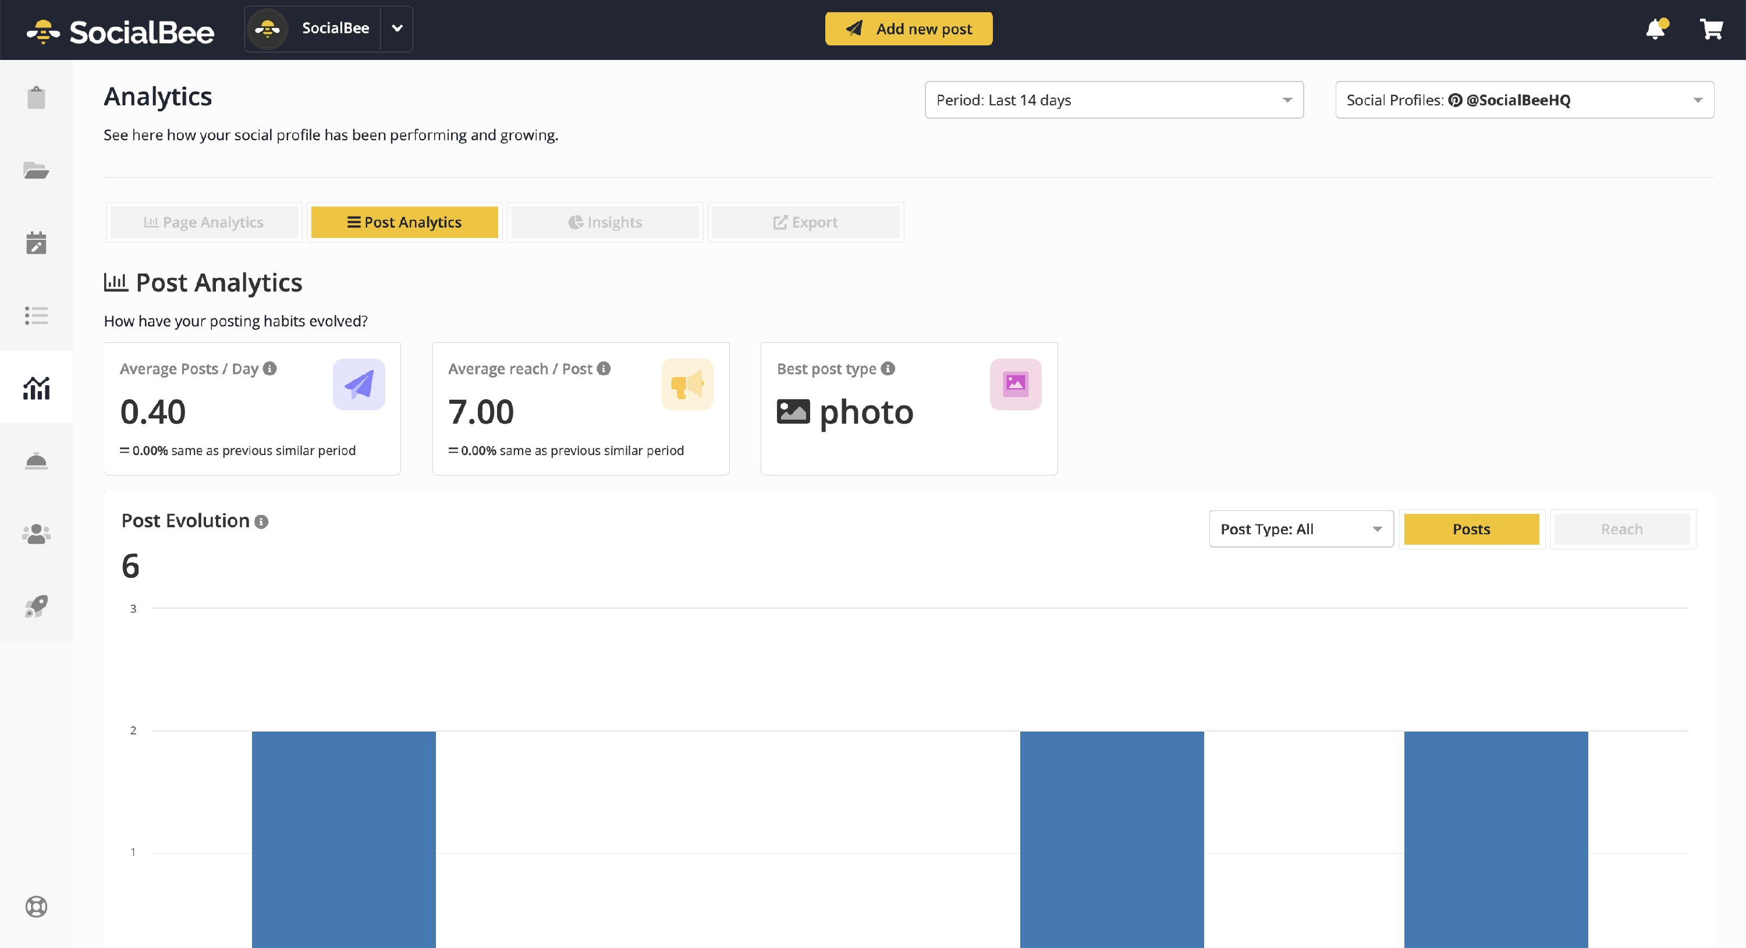The image size is (1746, 948).
Task: Open the concierge bell icon in sidebar
Action: pyautogui.click(x=36, y=461)
